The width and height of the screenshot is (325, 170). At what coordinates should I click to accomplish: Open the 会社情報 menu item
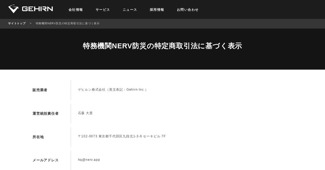76,10
